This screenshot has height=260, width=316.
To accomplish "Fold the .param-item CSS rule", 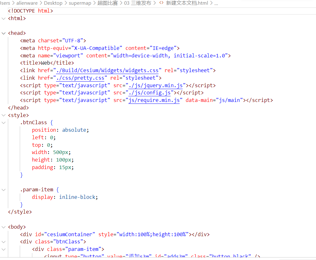I will click(3, 190).
